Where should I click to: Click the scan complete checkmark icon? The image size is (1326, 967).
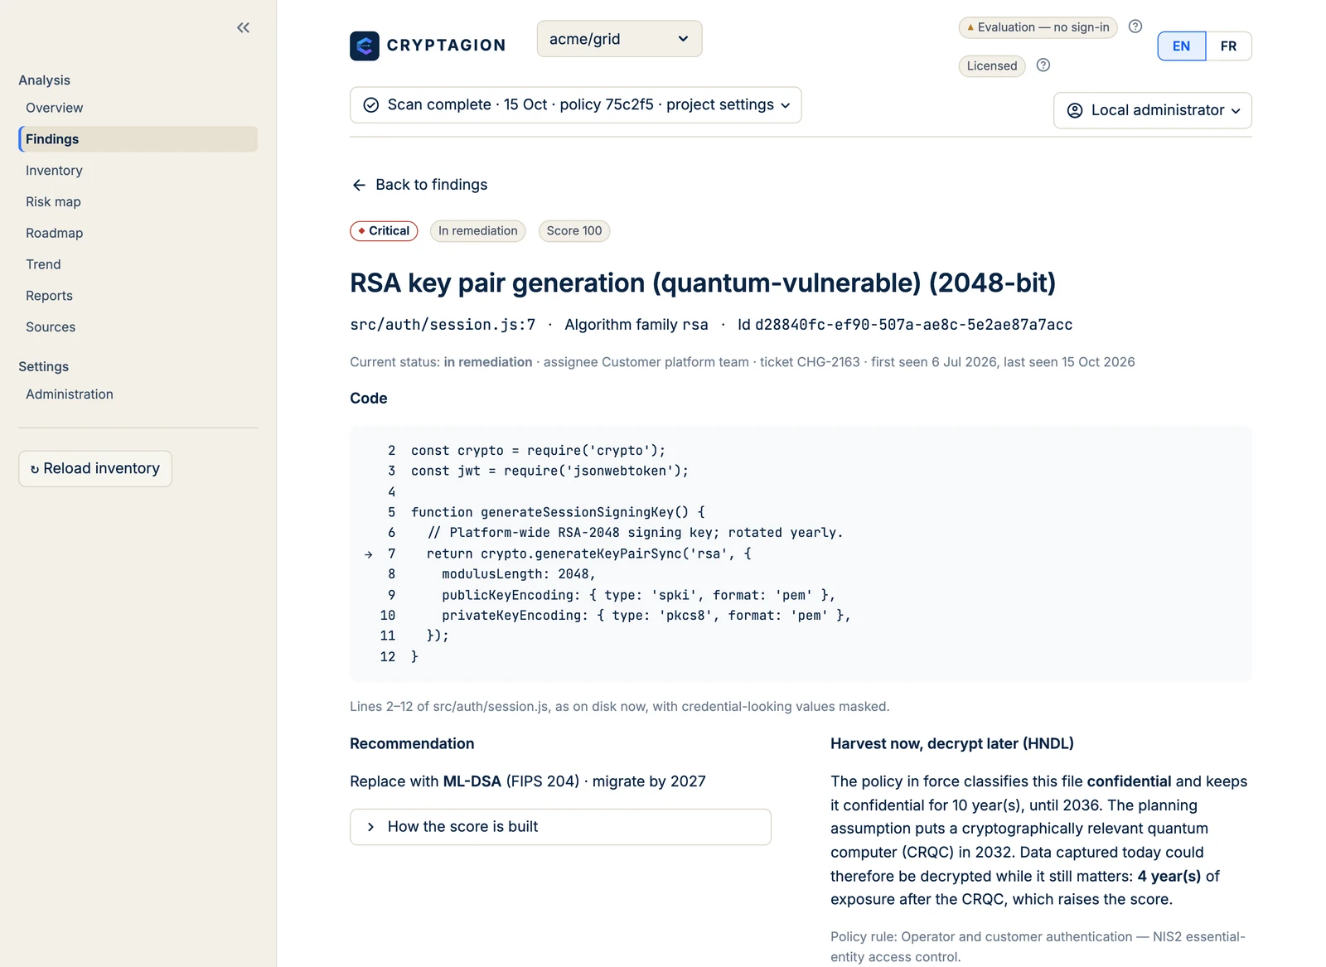371,105
